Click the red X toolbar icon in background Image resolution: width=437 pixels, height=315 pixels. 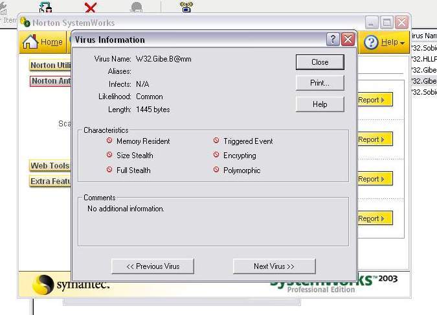pos(91,7)
